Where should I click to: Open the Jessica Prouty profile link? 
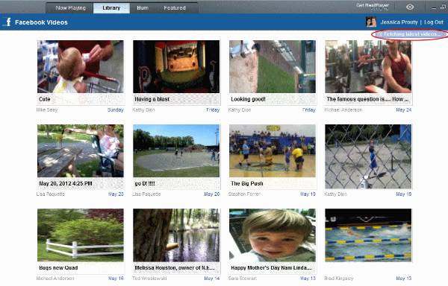[399, 22]
